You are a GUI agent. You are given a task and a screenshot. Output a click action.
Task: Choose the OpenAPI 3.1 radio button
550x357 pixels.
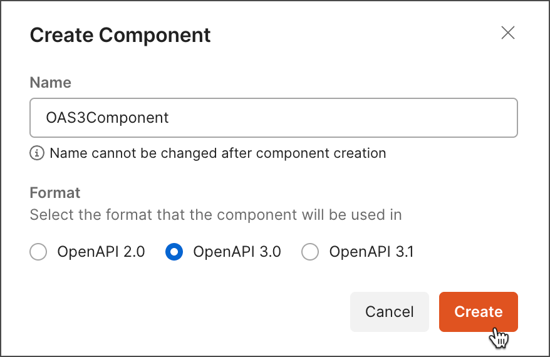tap(310, 252)
